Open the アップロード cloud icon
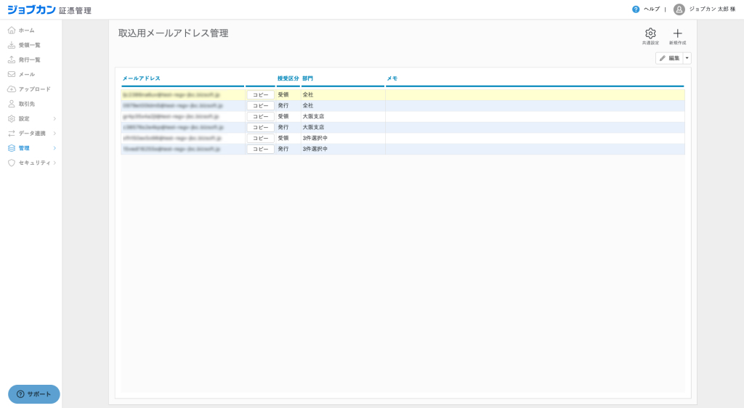The height and width of the screenshot is (408, 744). 12,89
